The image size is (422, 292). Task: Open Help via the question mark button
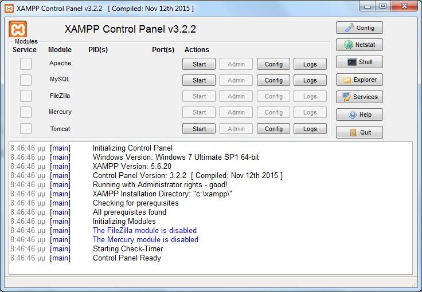[360, 115]
